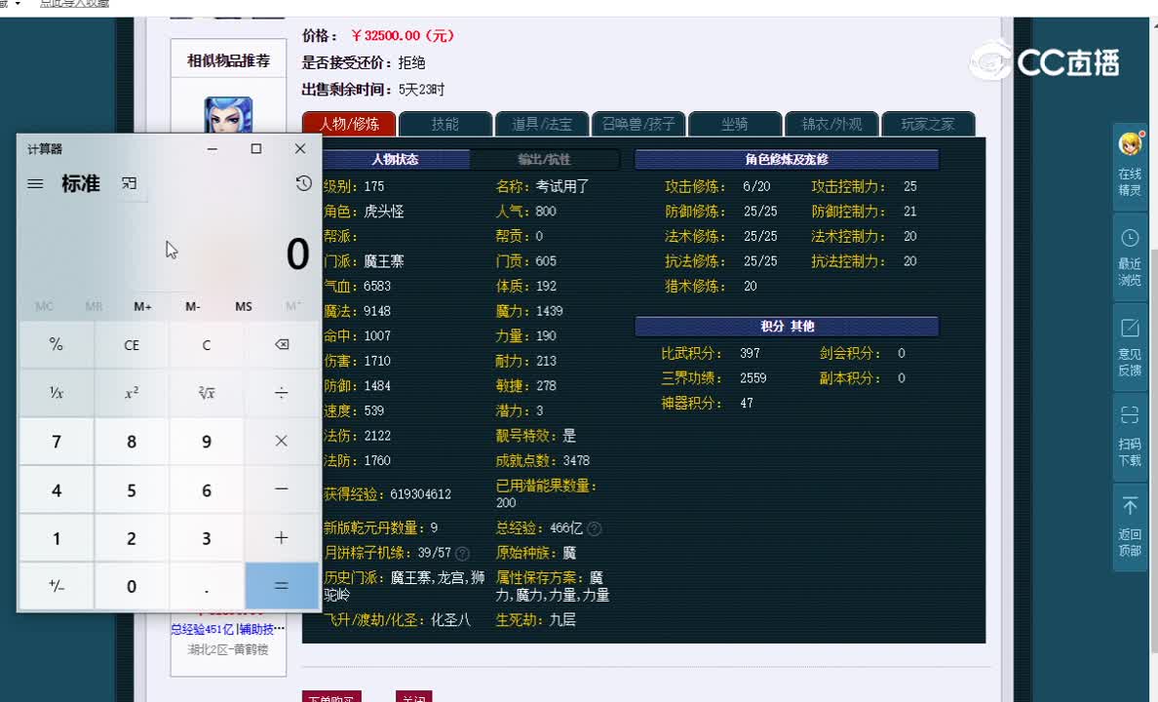The width and height of the screenshot is (1158, 702).
Task: Open the 坐骑 mounts tab
Action: (734, 124)
